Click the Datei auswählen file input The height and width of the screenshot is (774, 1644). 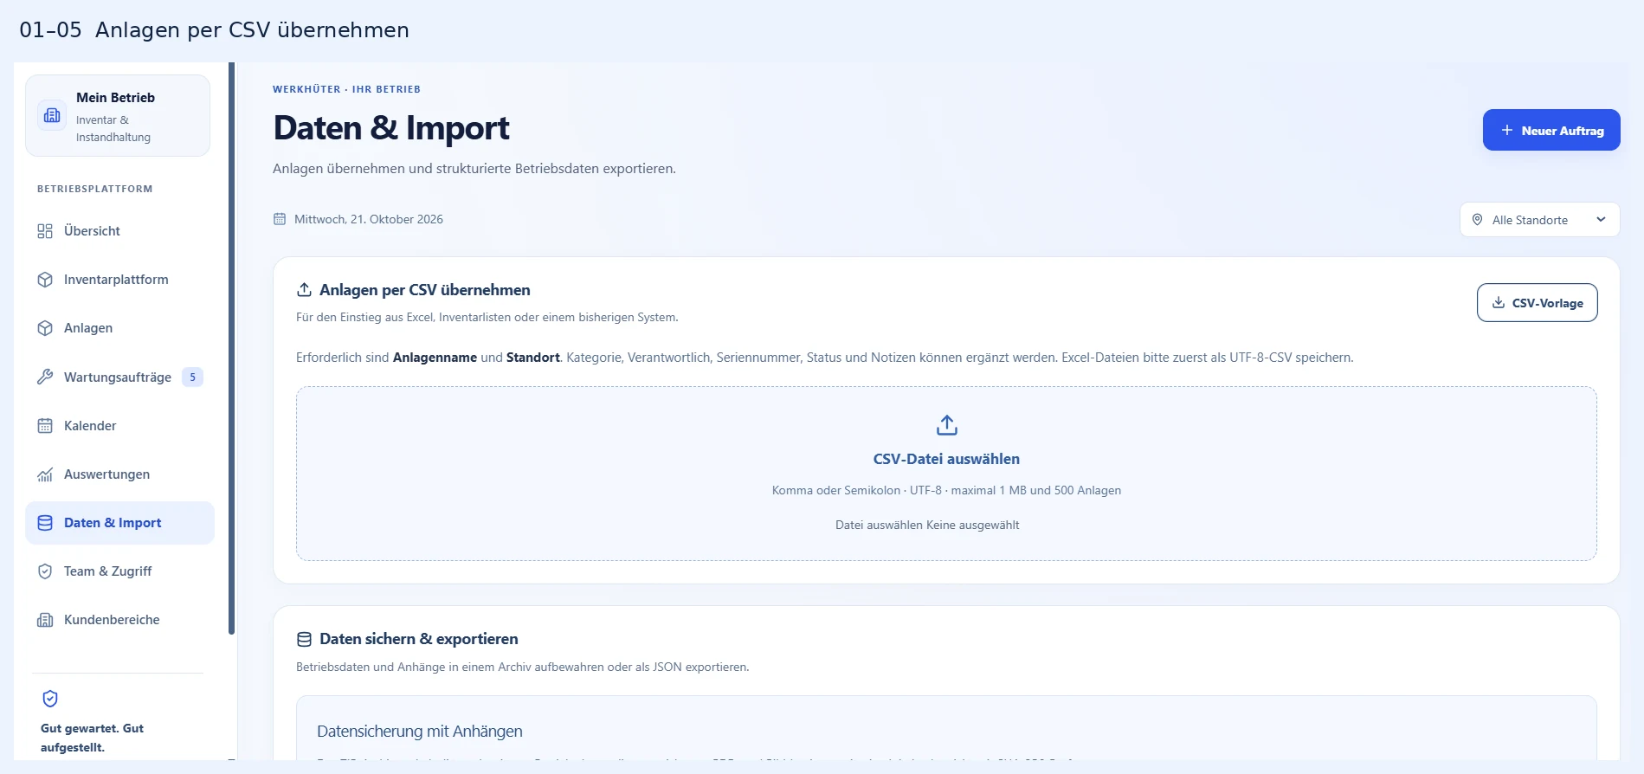pyautogui.click(x=927, y=525)
